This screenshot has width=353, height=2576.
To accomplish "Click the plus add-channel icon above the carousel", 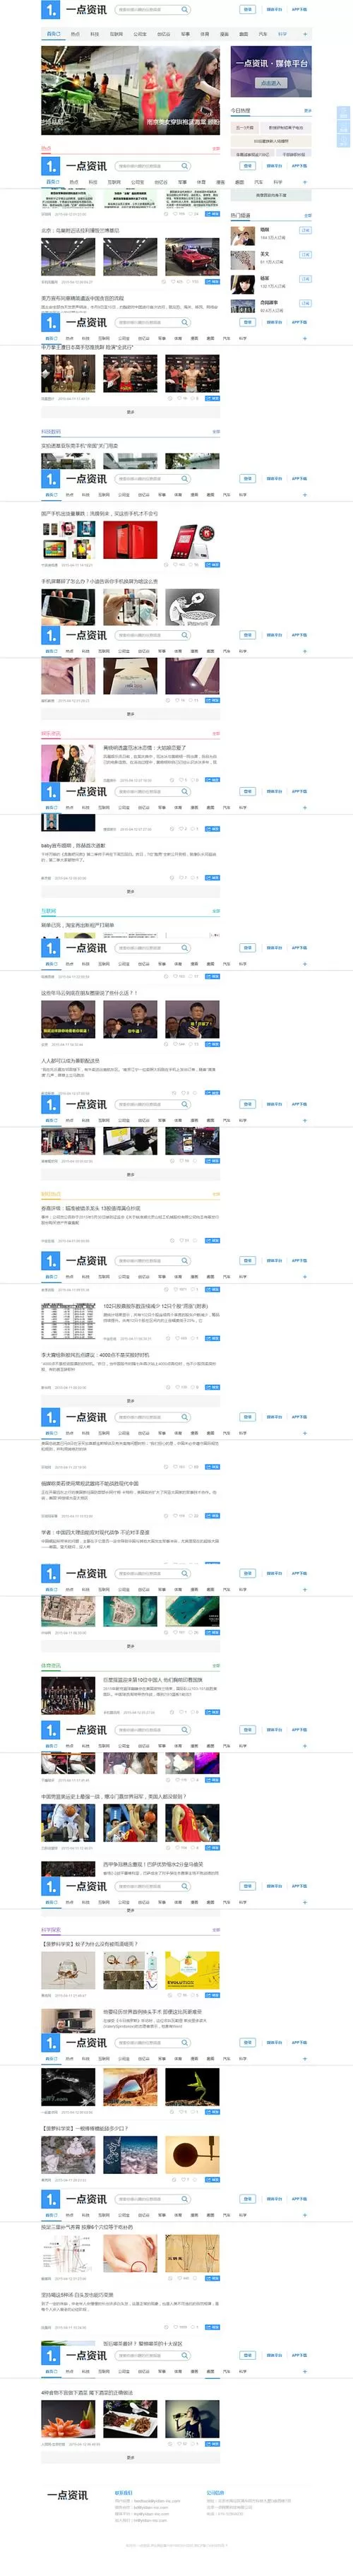I will [x=305, y=34].
